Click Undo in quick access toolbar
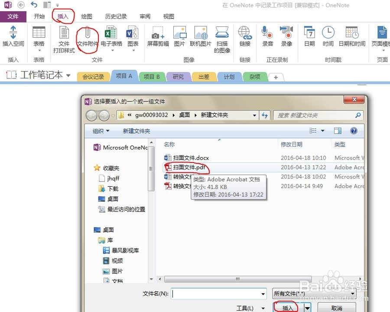 point(34,5)
